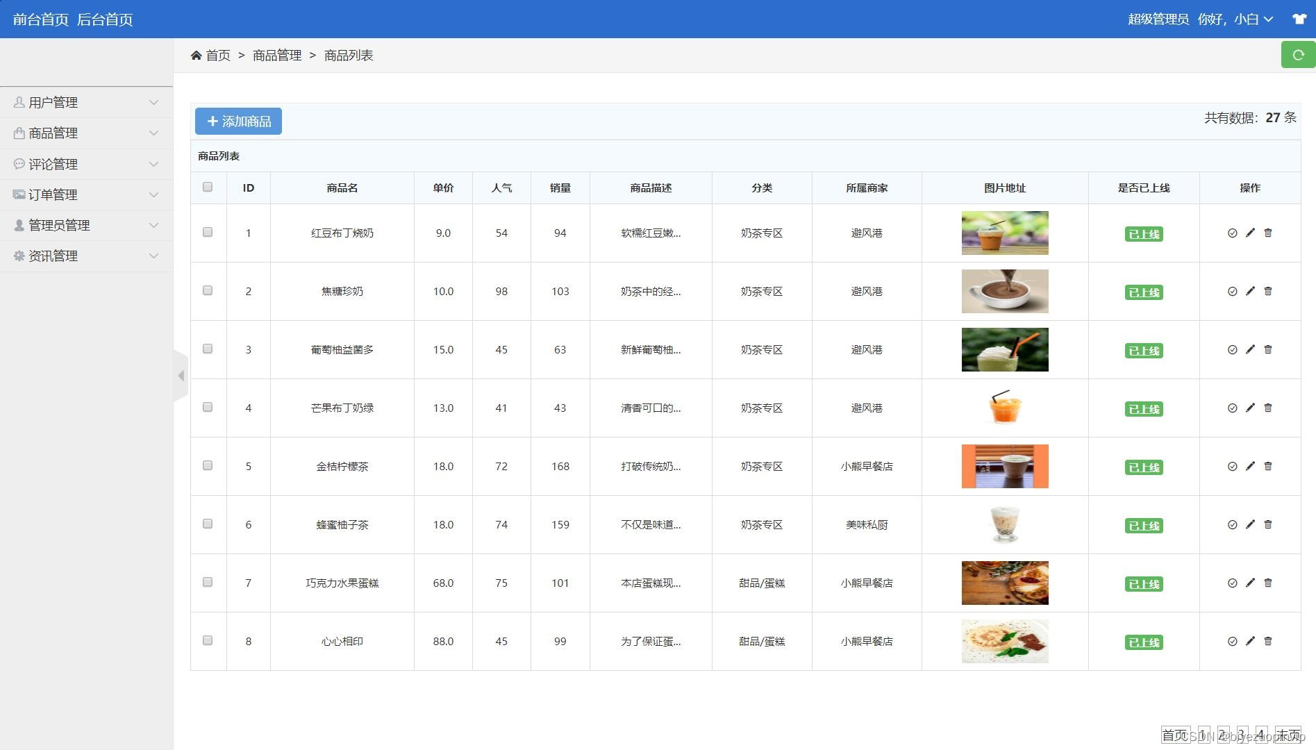
Task: Click edit pencil for 红豆布丁烧奶
Action: [x=1250, y=233]
